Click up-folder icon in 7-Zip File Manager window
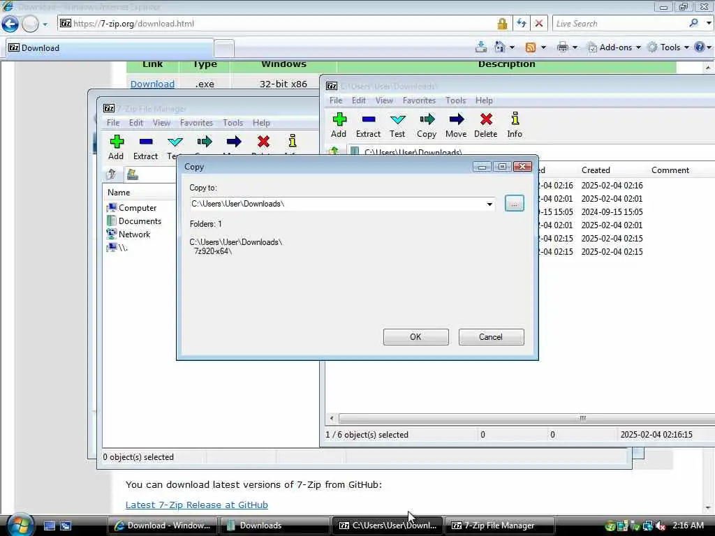 pos(111,174)
